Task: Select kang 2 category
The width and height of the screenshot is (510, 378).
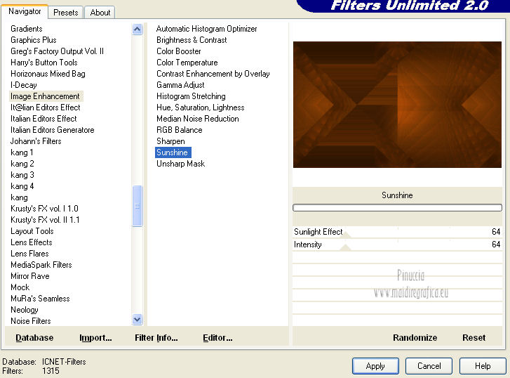Action: [x=22, y=164]
